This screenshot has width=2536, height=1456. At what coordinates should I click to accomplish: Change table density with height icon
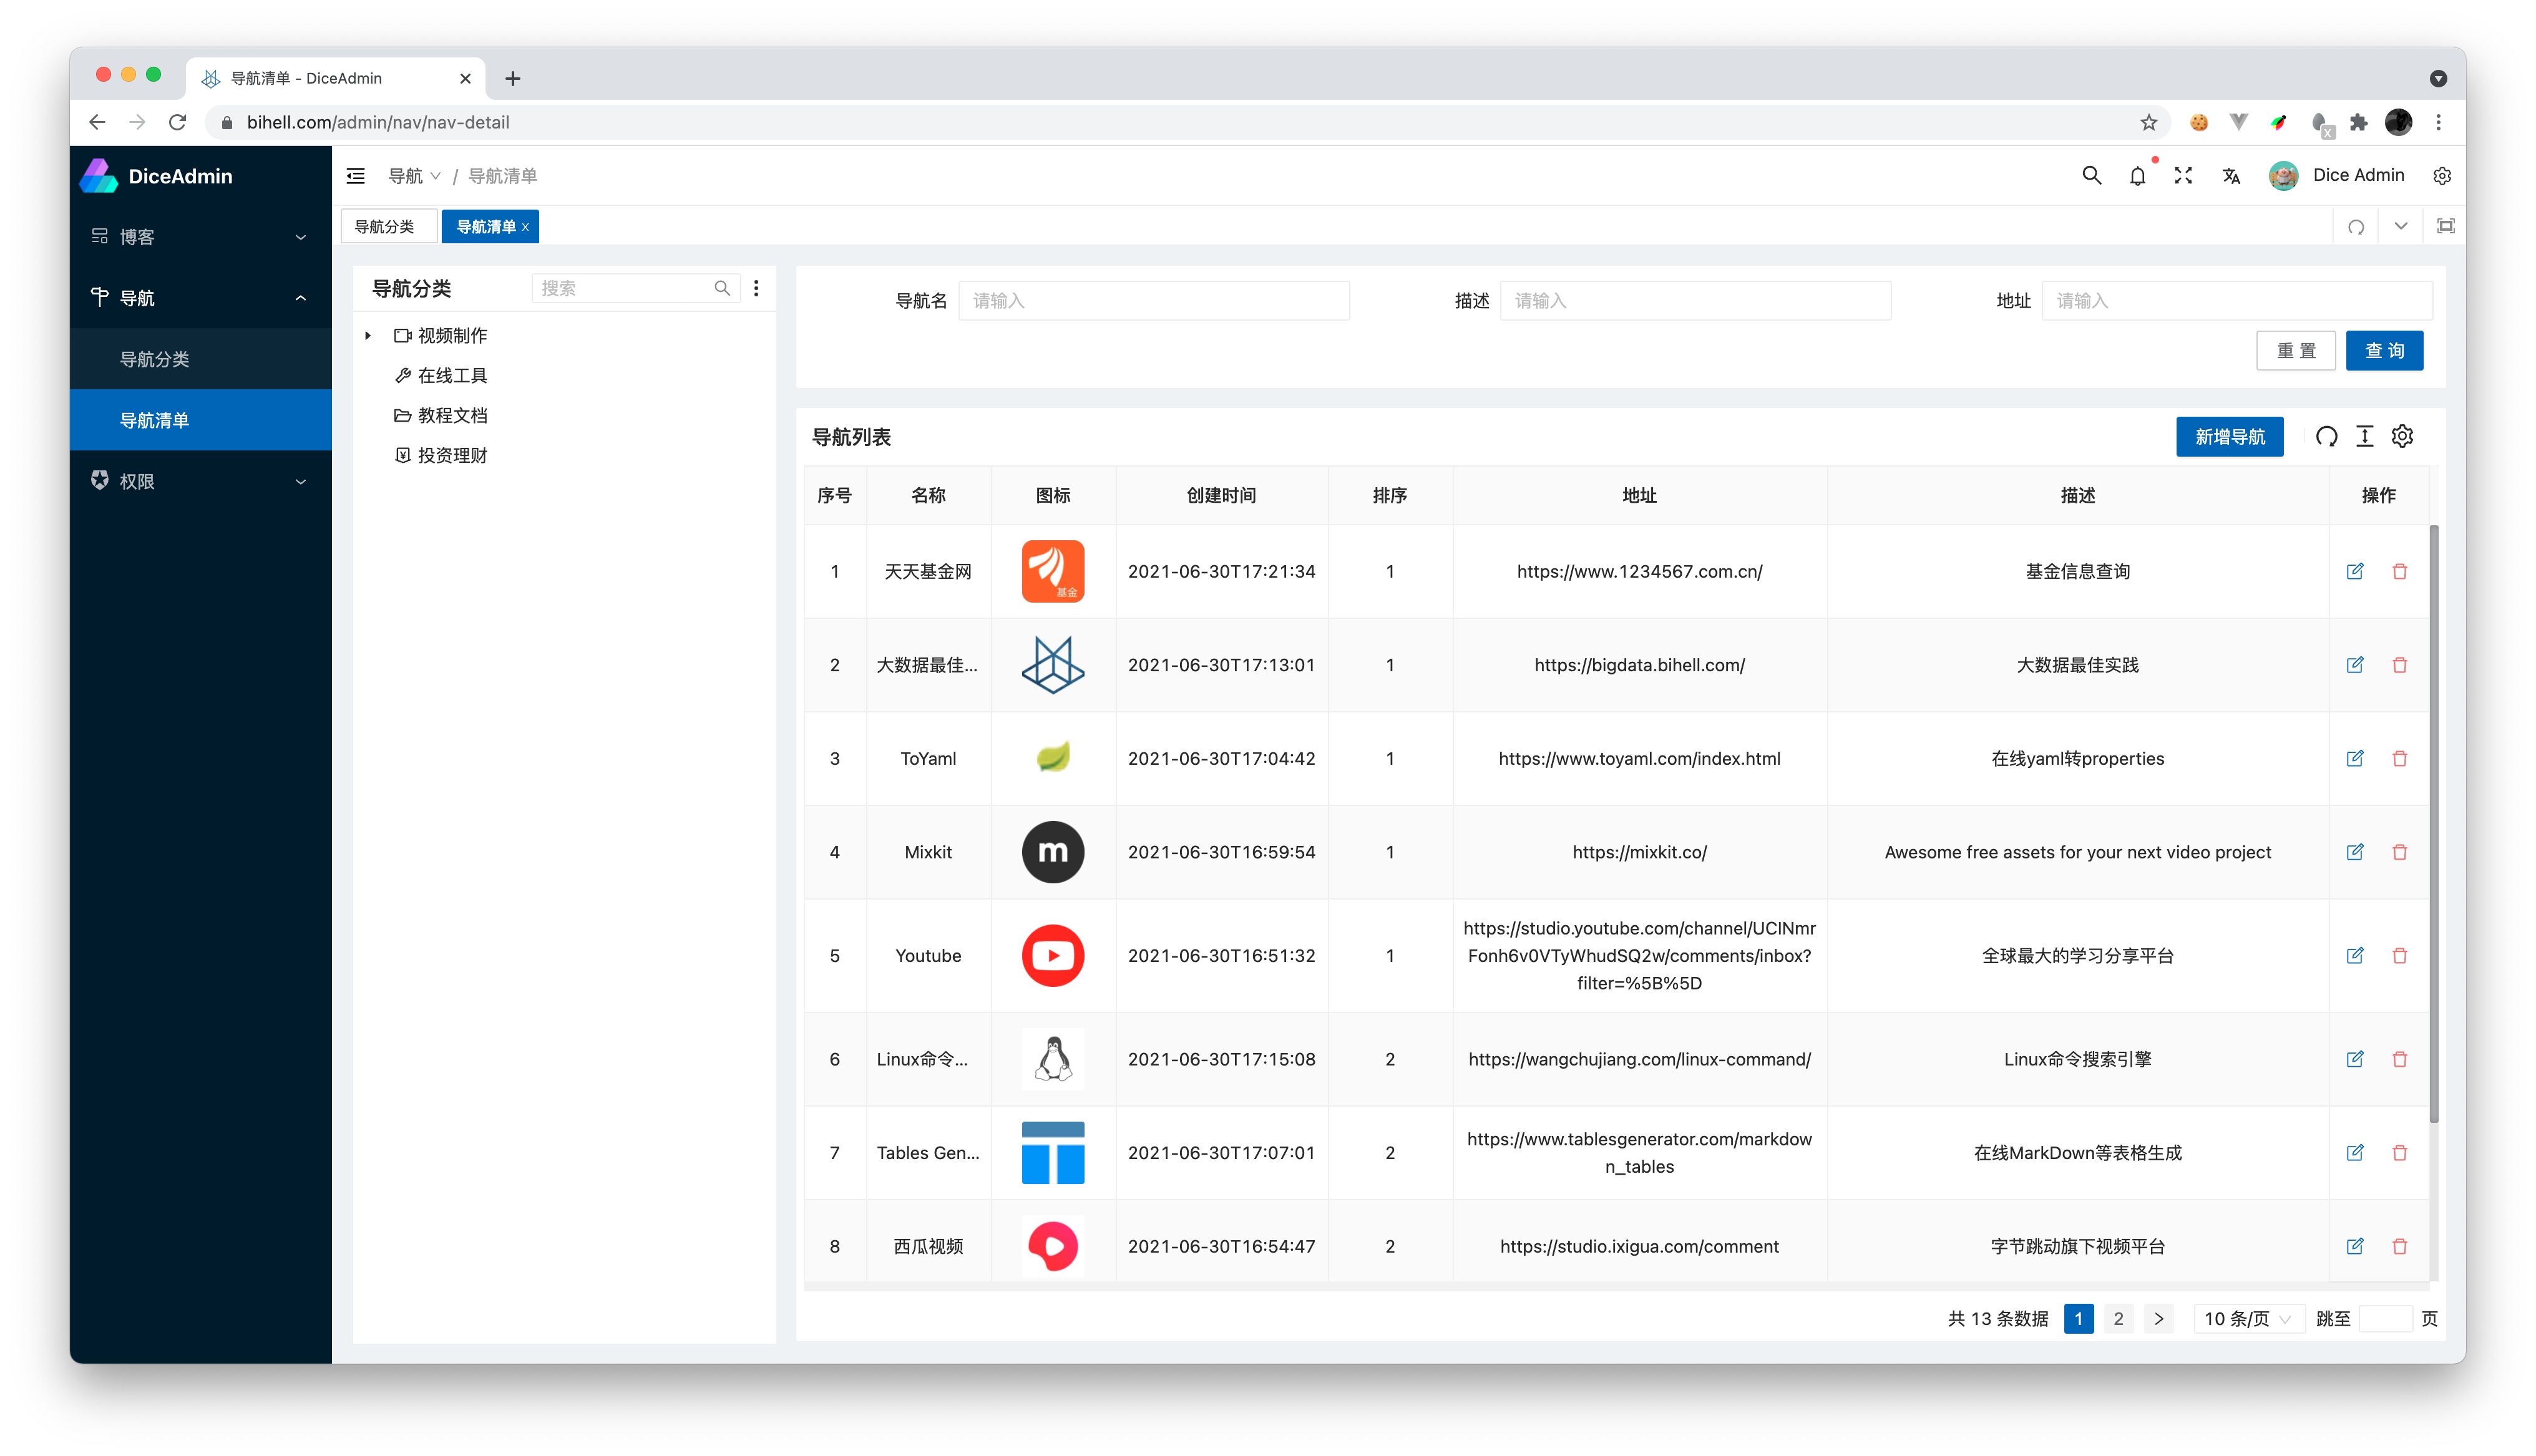(2364, 436)
